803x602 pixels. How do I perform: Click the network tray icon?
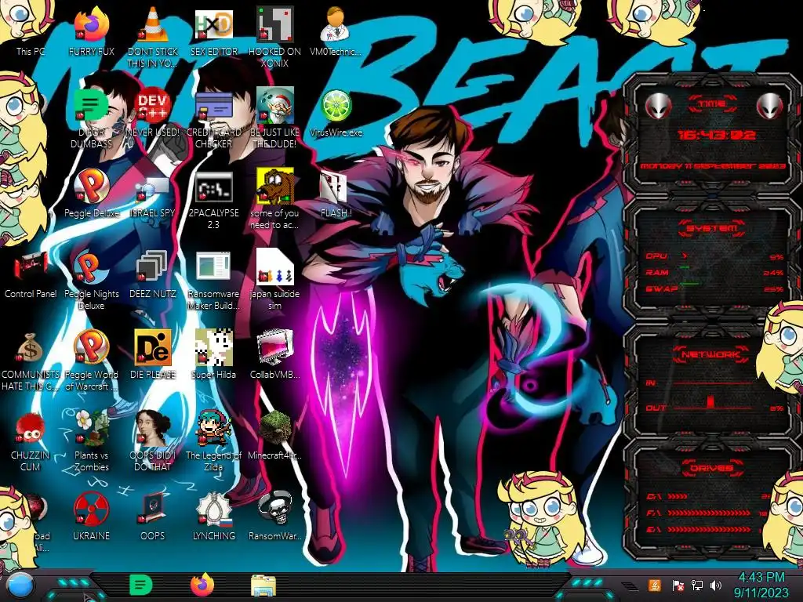[697, 586]
